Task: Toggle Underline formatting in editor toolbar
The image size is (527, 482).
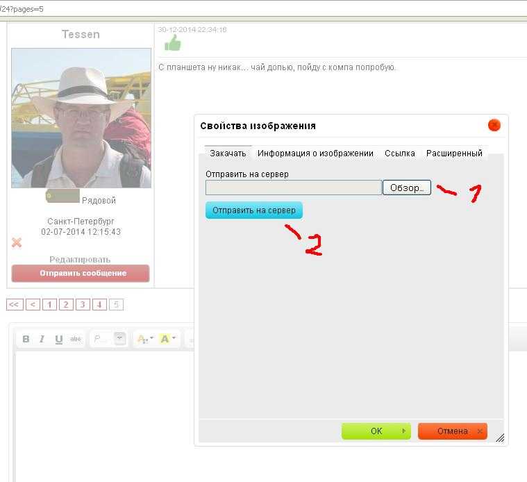Action: point(59,339)
